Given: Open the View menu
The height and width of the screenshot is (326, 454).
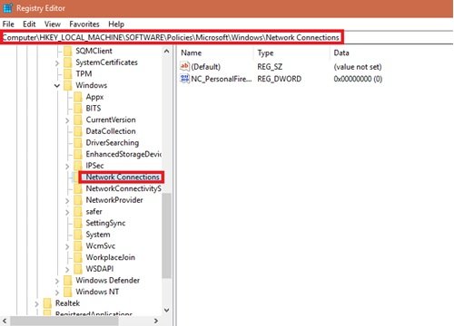Looking at the screenshot, I should tap(53, 24).
